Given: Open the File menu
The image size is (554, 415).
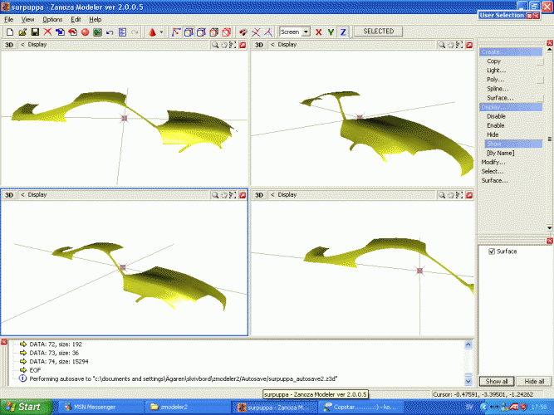Looking at the screenshot, I should pos(9,18).
